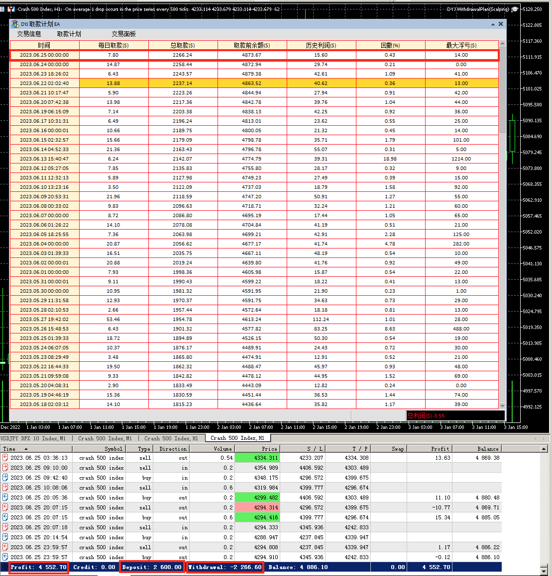Image resolution: width=552 pixels, height=576 pixels.
Task: Click the EA panel vertical scrollbar thumb
Action: 502,89
